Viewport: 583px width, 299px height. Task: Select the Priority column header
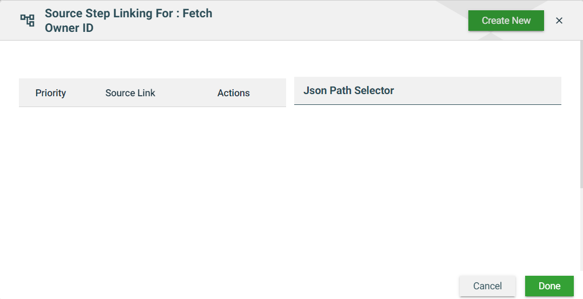click(x=51, y=93)
